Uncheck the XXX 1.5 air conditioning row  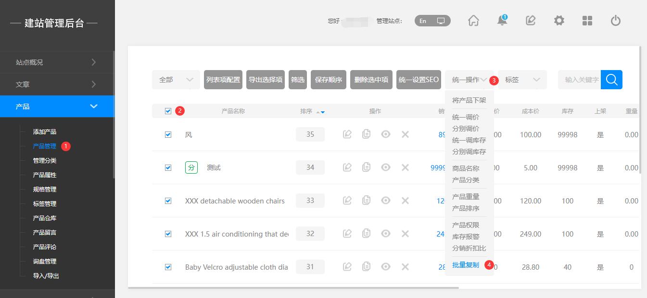(x=168, y=234)
